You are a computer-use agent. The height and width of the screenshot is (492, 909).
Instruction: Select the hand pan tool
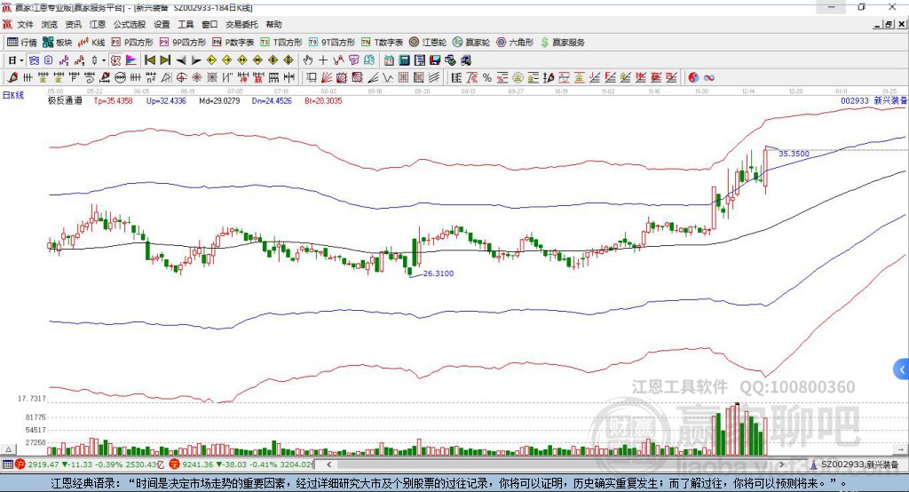coord(308,60)
